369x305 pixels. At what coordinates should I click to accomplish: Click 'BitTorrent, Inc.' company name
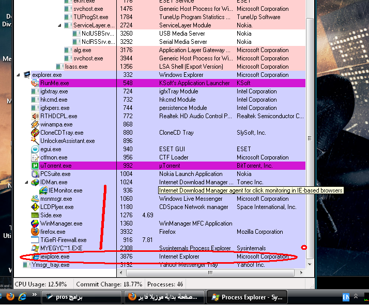tap(255, 166)
